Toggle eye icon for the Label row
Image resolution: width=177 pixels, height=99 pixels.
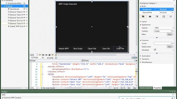24,26
